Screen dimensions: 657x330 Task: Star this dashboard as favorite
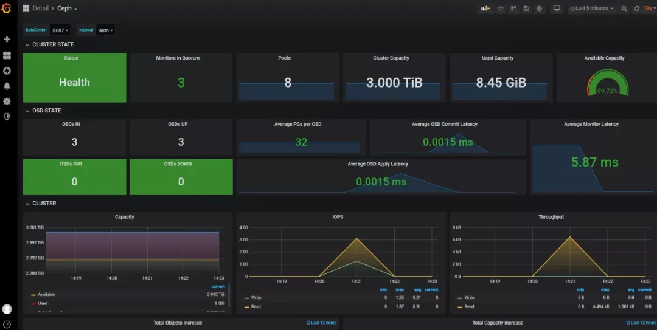(501, 9)
